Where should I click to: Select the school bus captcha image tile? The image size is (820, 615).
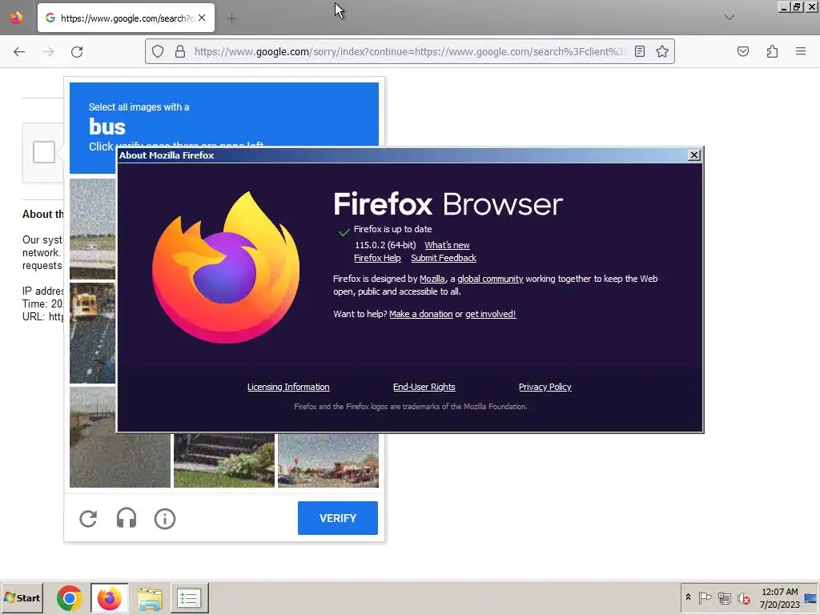pos(93,333)
